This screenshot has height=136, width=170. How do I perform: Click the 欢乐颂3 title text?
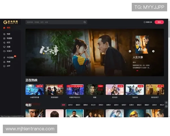tap(115, 97)
